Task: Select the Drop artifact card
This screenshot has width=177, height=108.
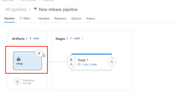Action: [27, 61]
